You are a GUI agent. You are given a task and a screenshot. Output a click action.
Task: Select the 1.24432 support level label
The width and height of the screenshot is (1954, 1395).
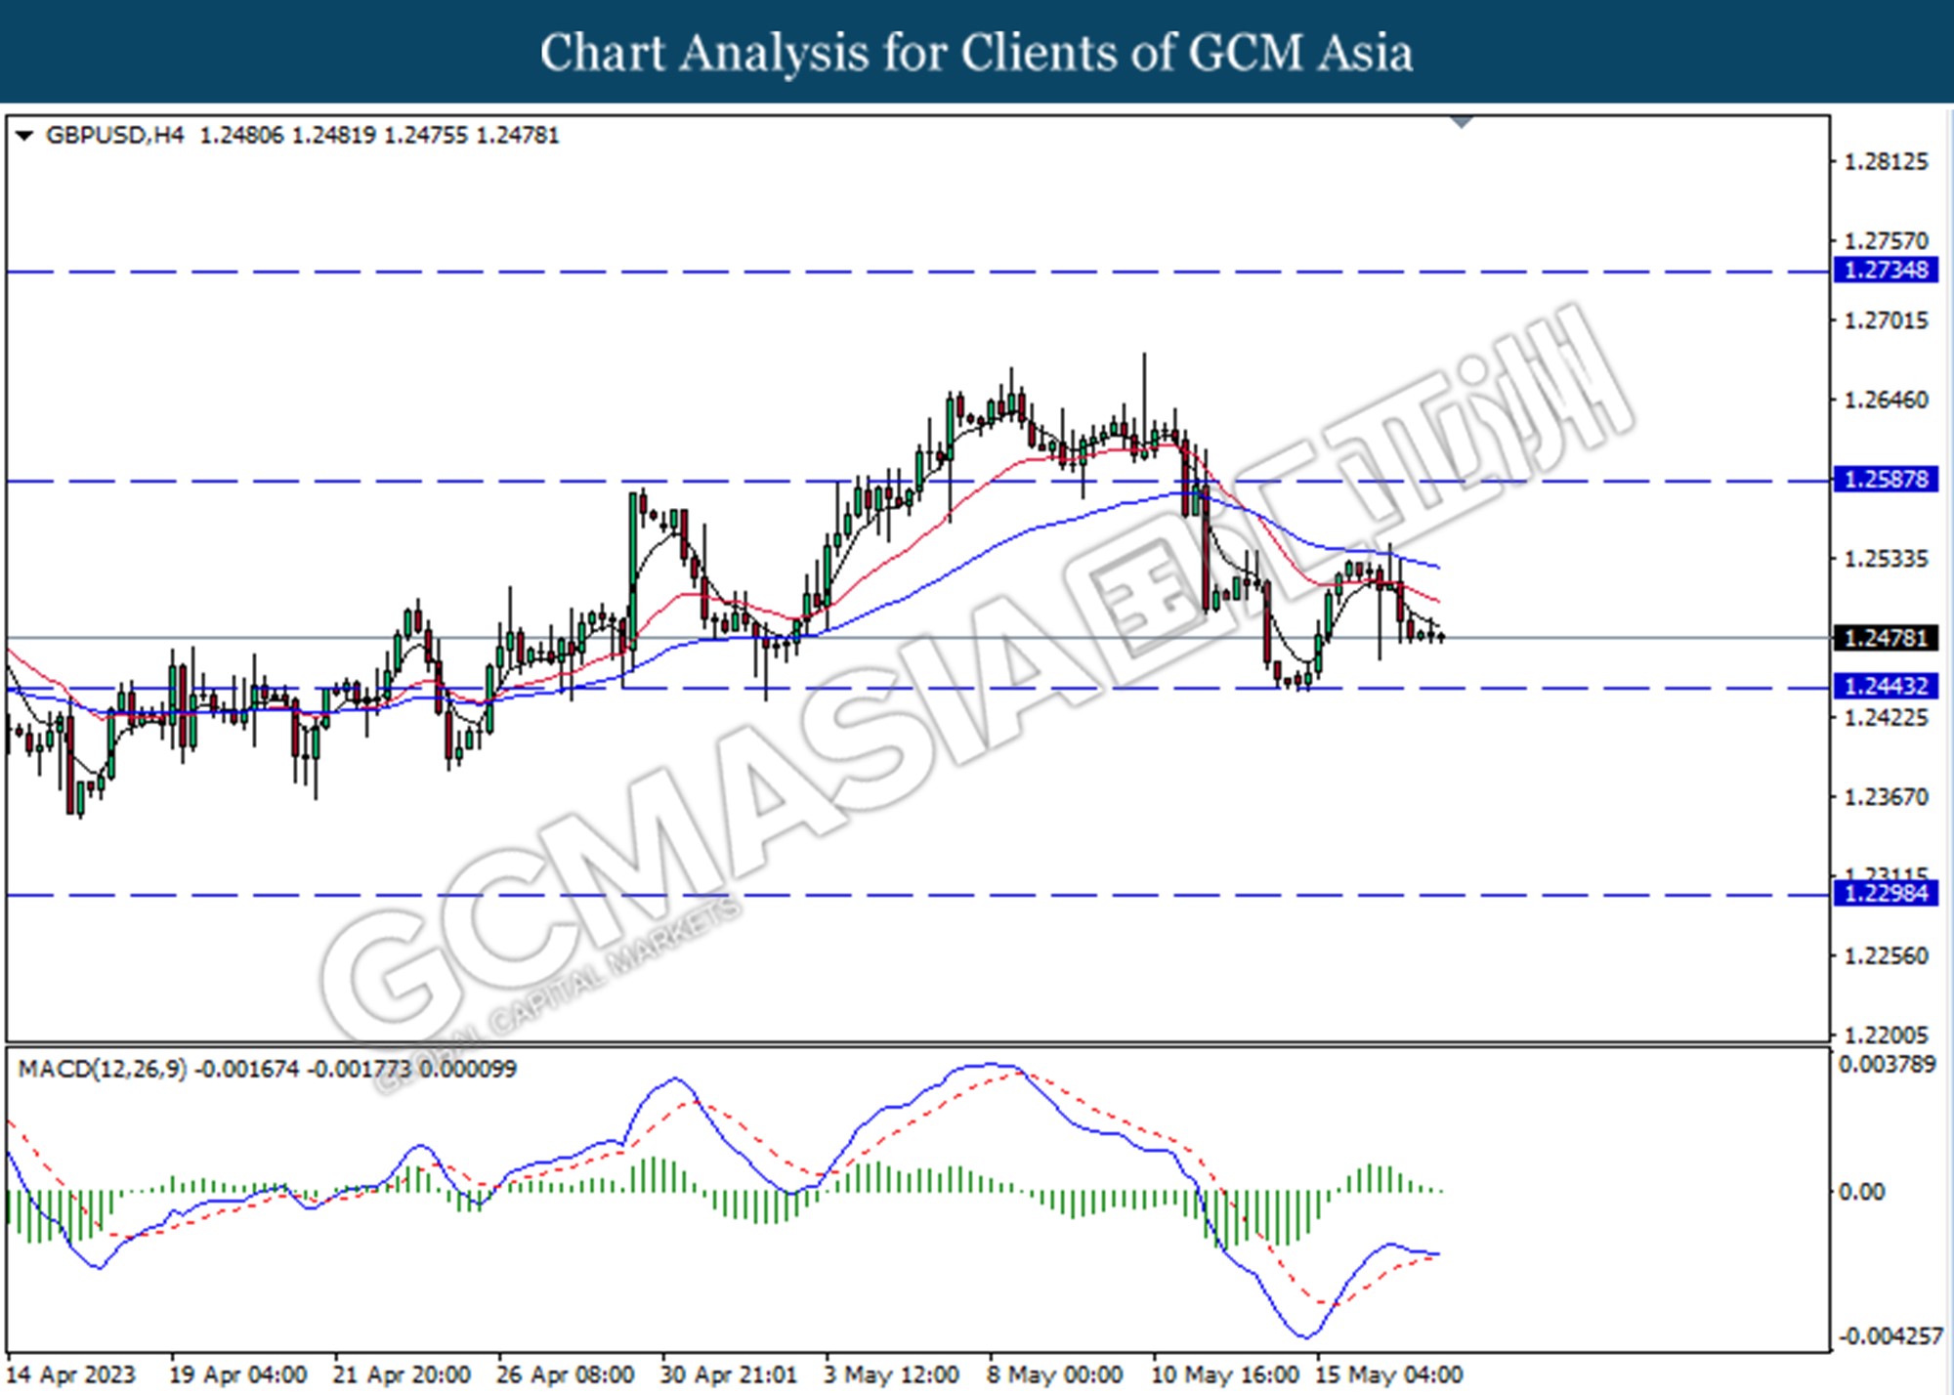[x=1886, y=687]
